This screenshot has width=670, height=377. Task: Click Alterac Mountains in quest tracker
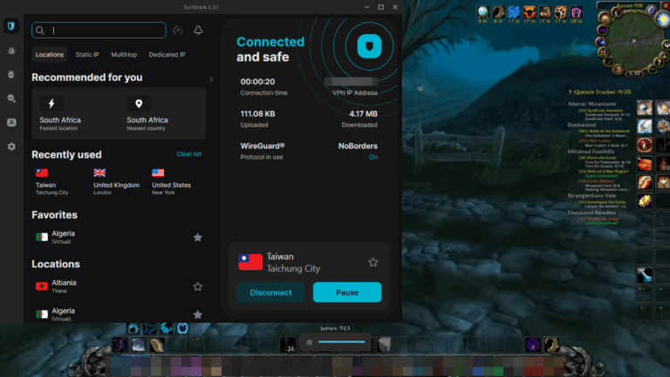[x=591, y=104]
